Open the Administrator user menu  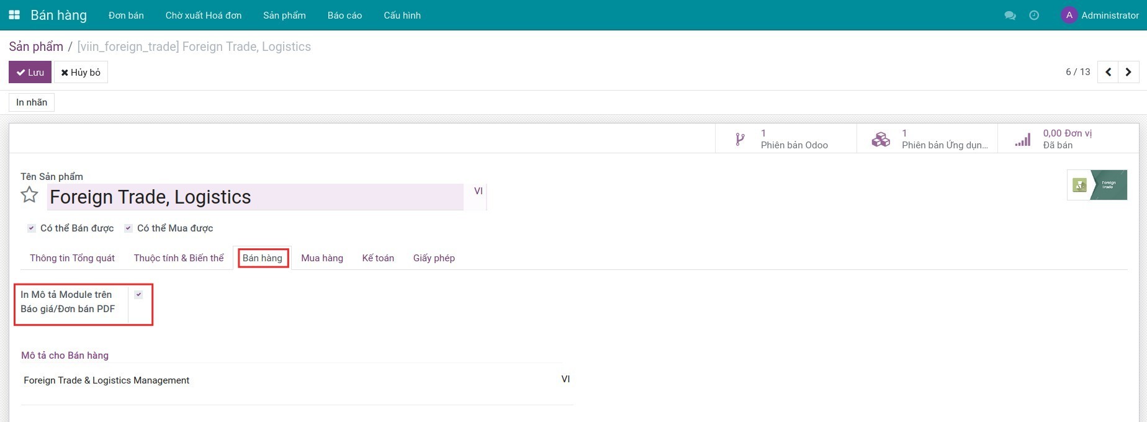(x=1100, y=16)
